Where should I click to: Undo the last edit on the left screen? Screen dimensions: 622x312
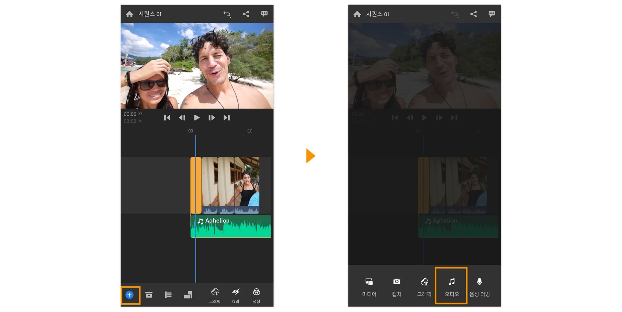point(227,14)
